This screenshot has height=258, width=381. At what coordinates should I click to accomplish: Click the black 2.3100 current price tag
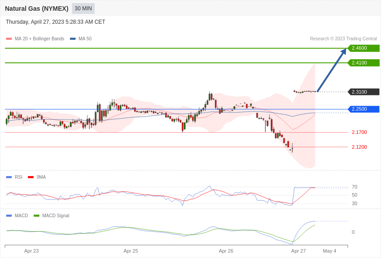(364, 92)
